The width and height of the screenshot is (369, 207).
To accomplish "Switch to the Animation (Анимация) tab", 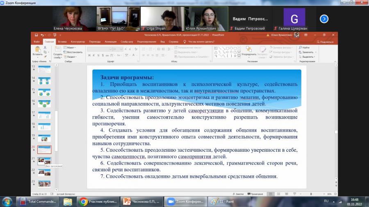I will [x=111, y=42].
